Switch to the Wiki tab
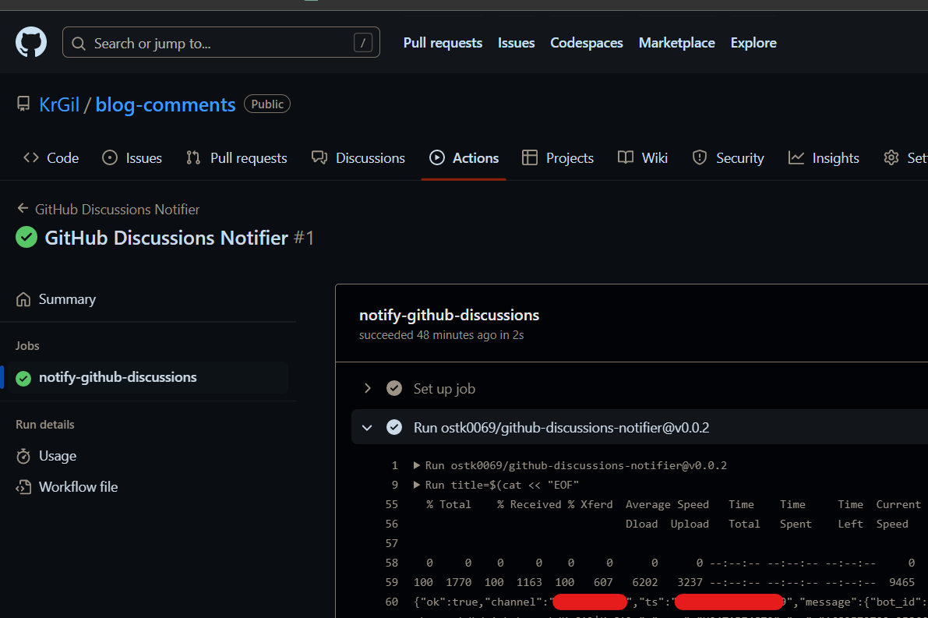This screenshot has height=618, width=928. [643, 158]
